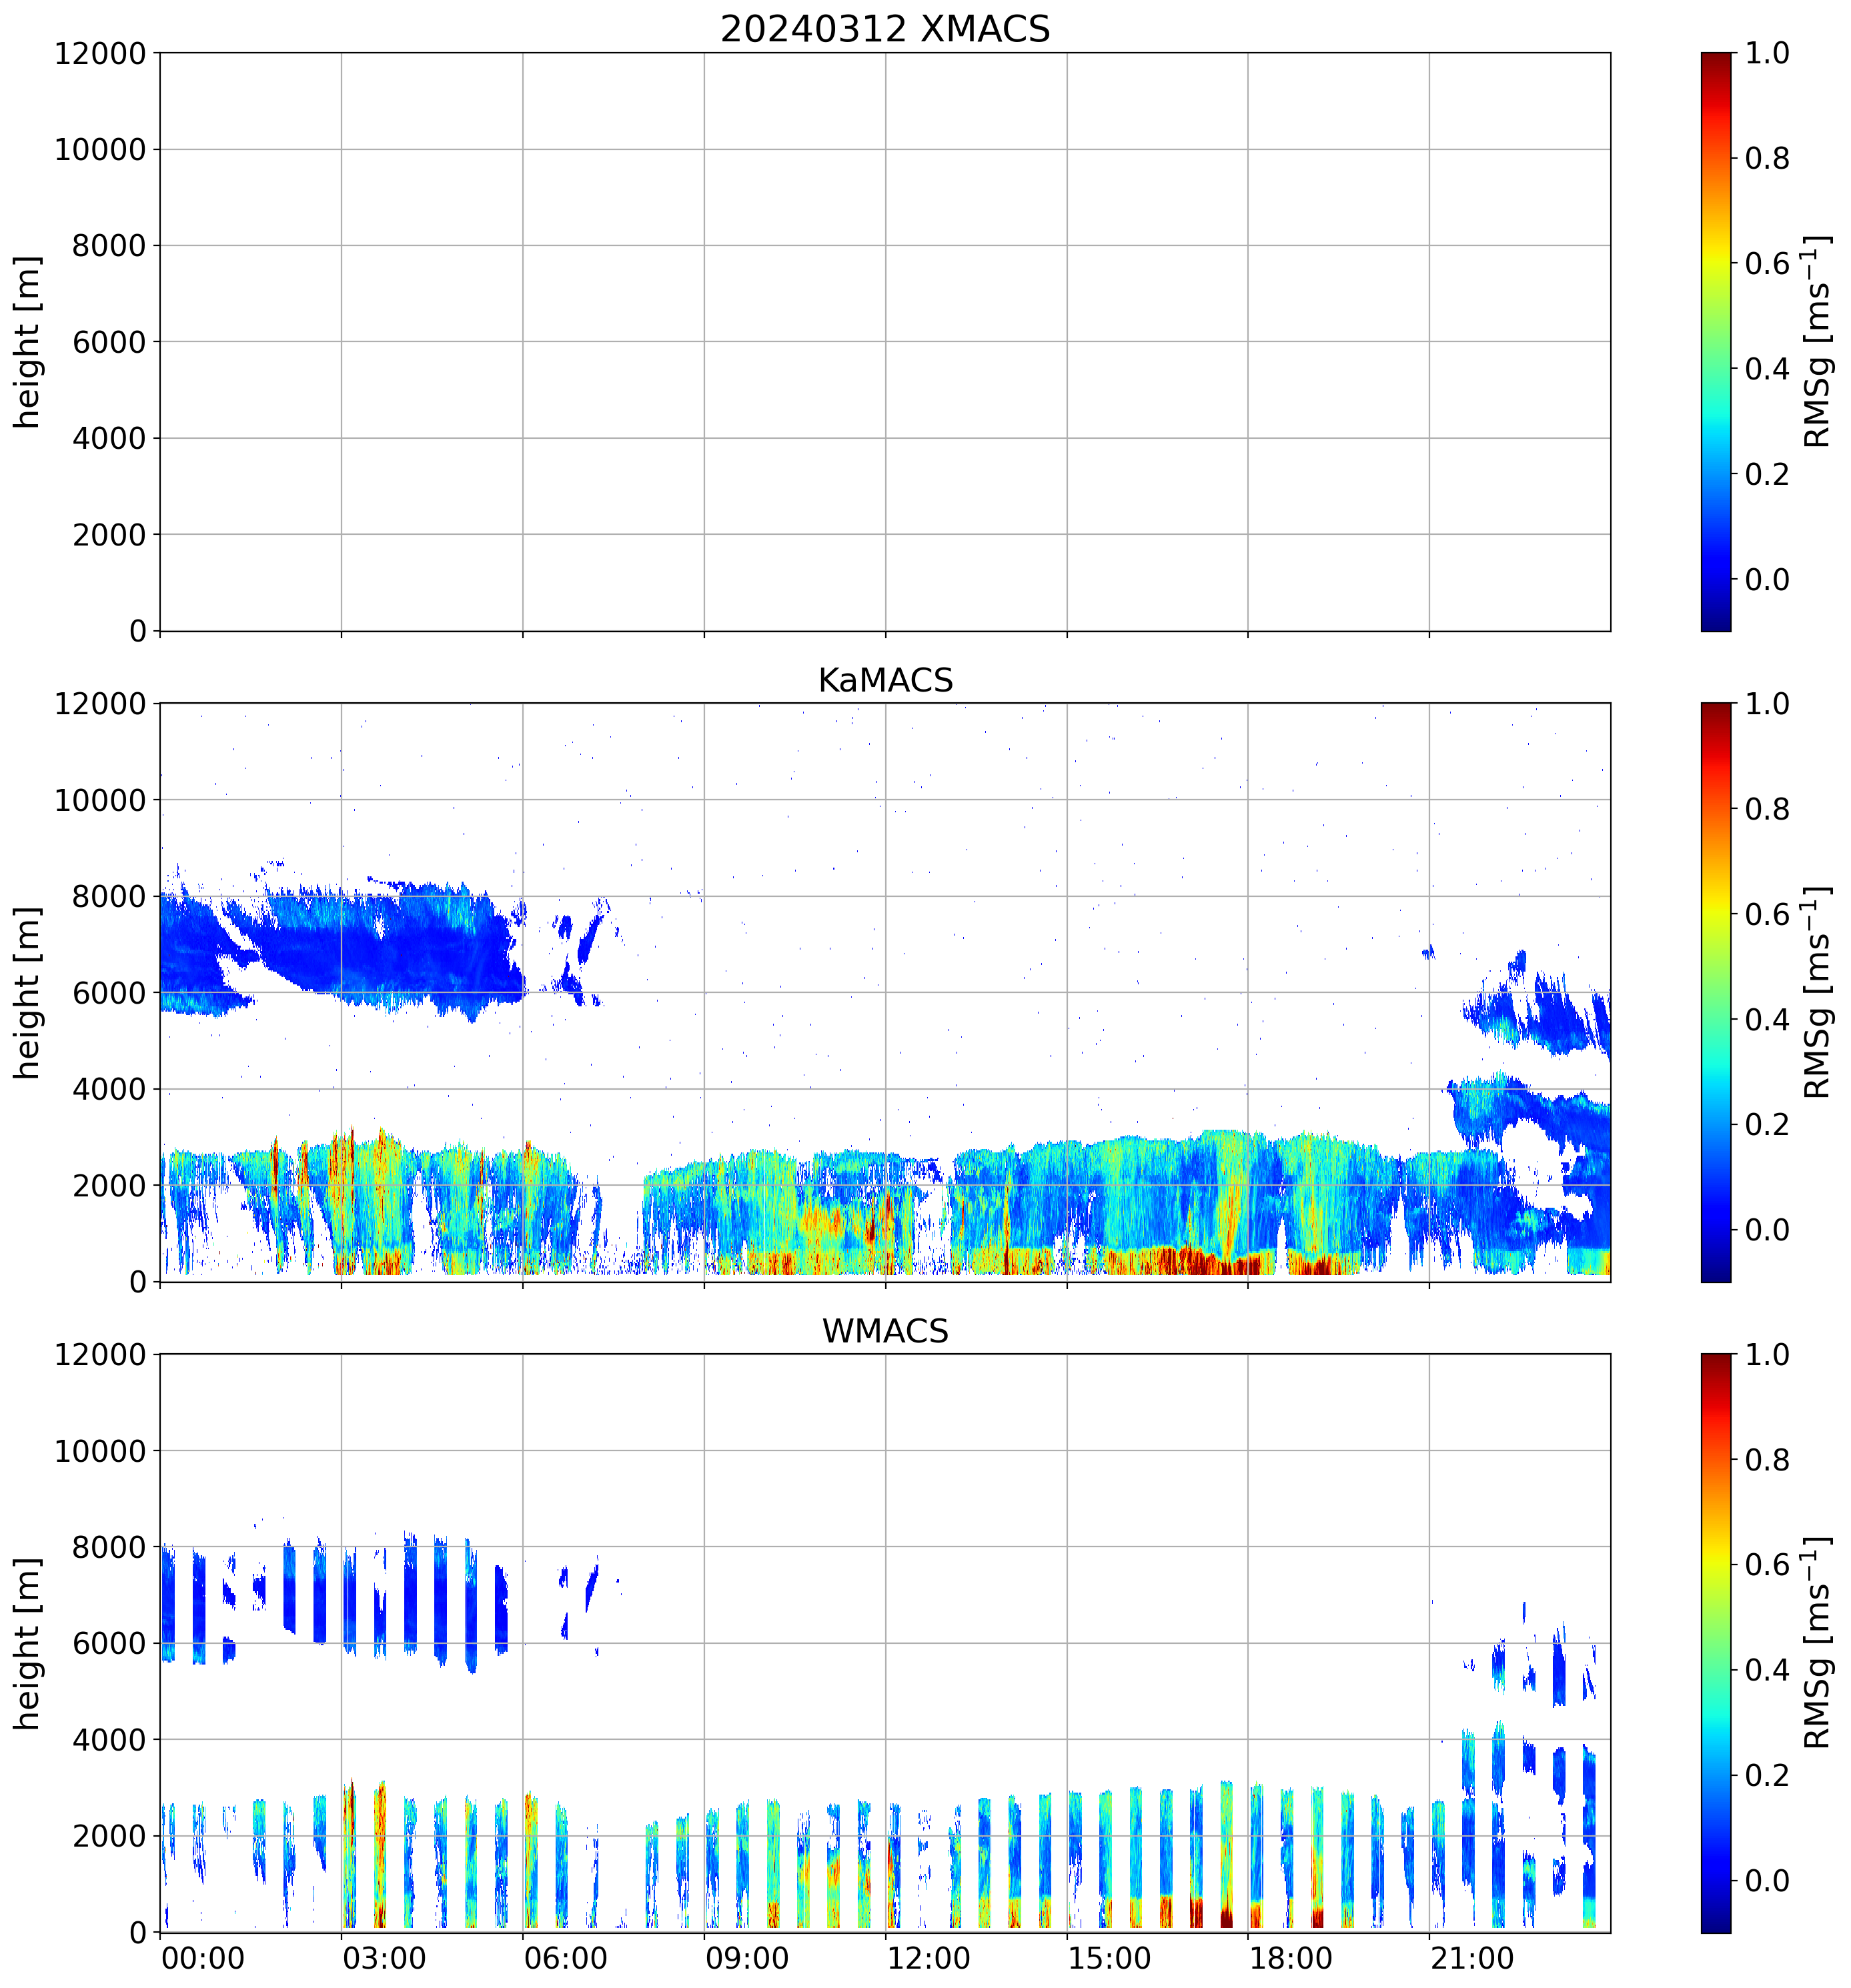
Task: Click the KaMACS panel 8000 height tick label
Action: pos(109,896)
